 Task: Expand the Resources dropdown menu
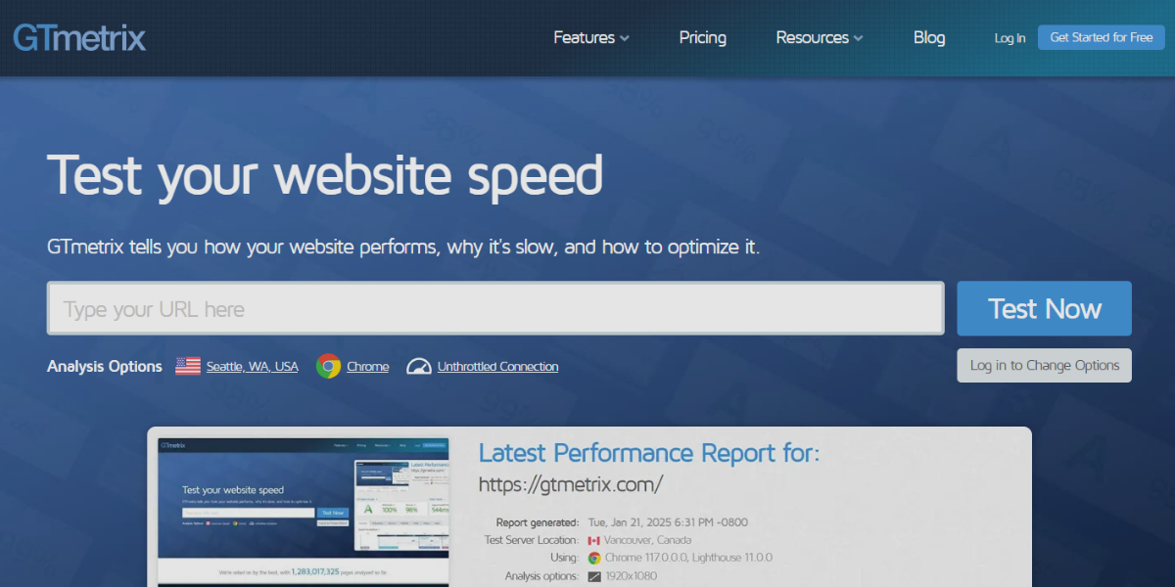819,38
